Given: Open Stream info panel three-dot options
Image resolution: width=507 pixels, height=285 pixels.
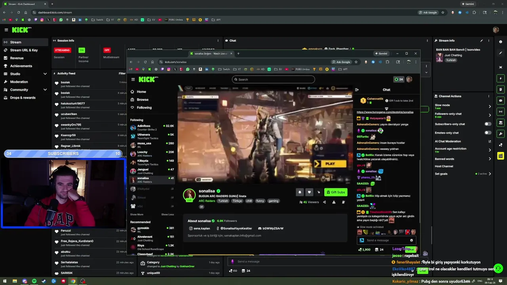Looking at the screenshot, I should pyautogui.click(x=489, y=40).
